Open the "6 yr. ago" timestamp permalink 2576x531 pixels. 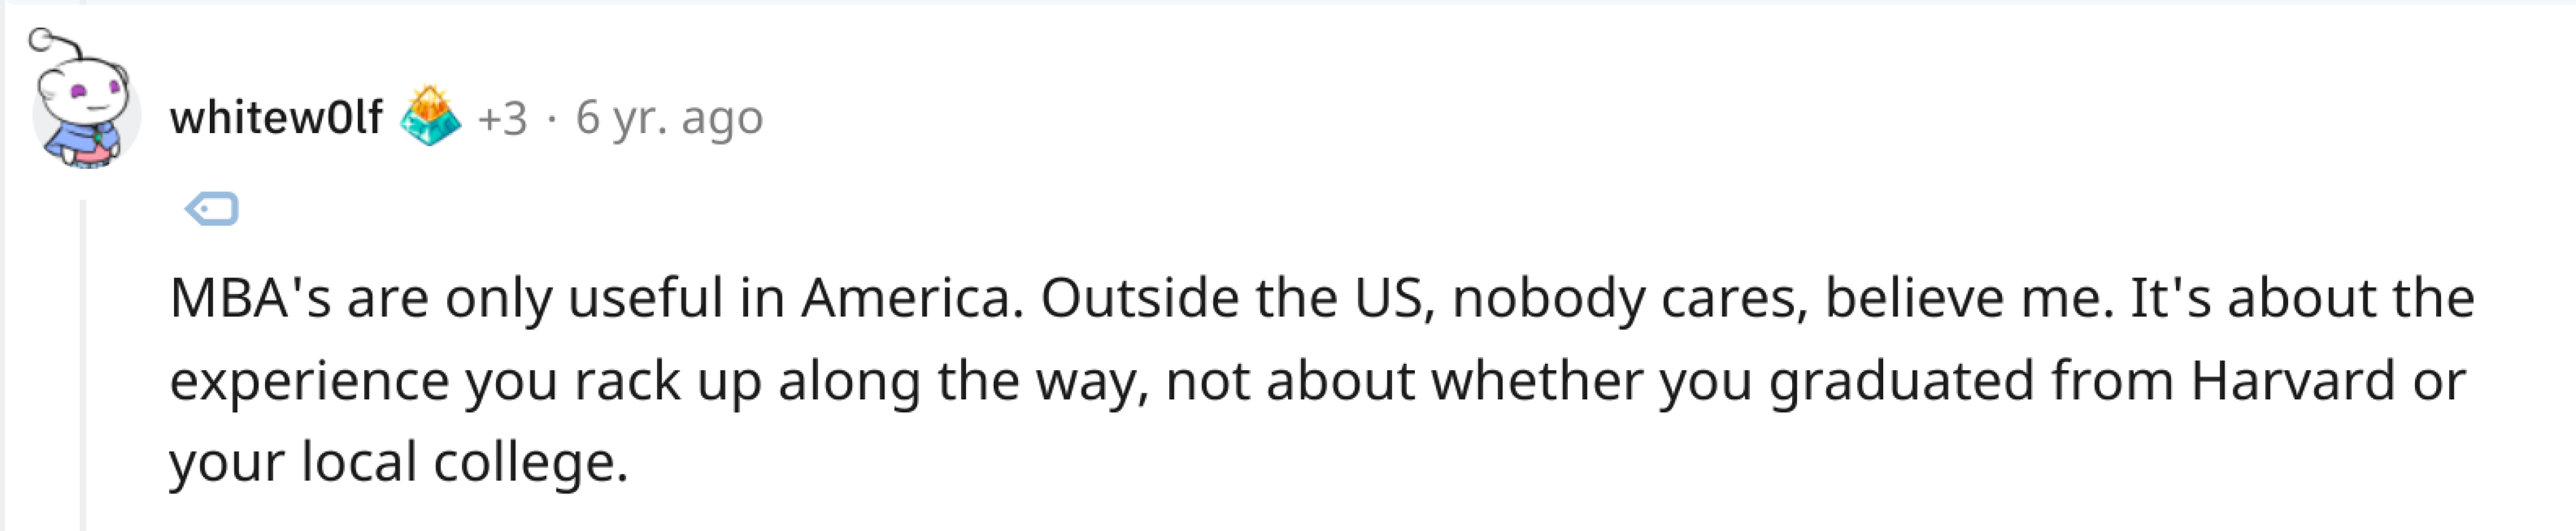coord(669,118)
